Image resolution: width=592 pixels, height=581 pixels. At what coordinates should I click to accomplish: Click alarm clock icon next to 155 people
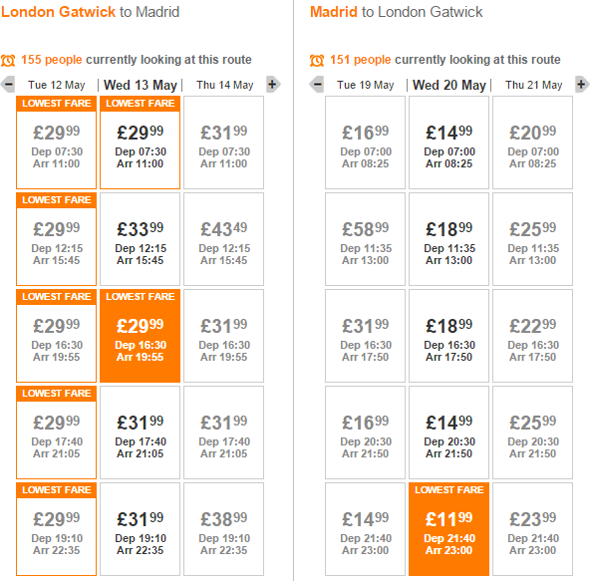click(x=8, y=60)
